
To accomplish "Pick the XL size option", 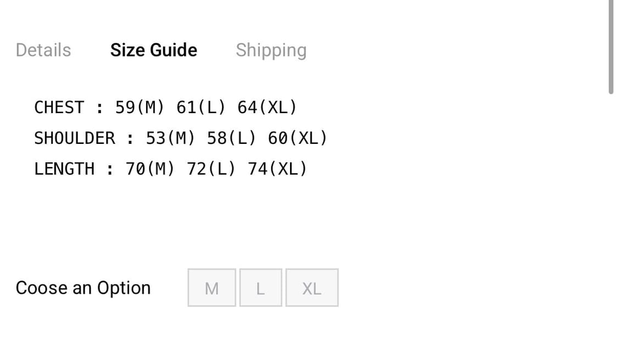I will pos(311,288).
